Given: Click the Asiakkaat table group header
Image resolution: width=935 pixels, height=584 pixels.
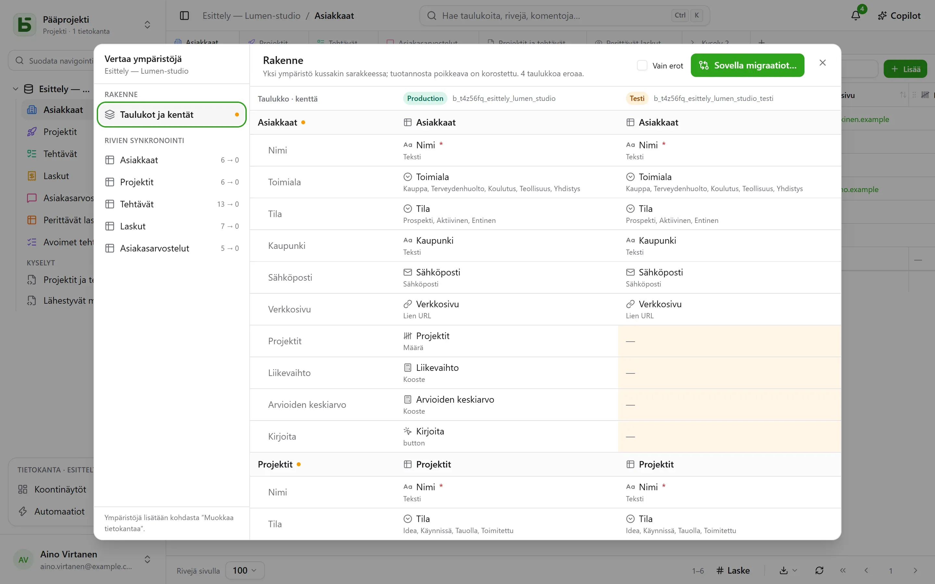Looking at the screenshot, I should 277,122.
